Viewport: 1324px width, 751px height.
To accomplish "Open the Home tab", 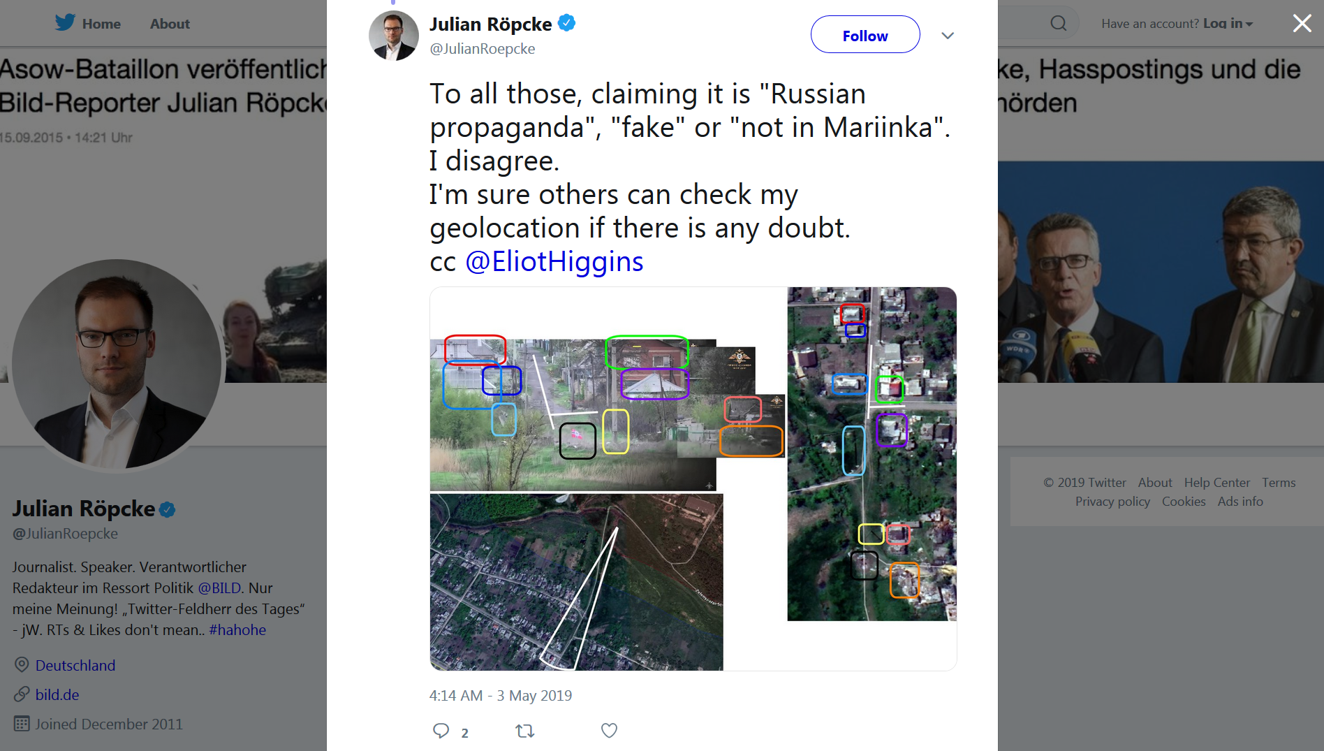I will (x=101, y=24).
